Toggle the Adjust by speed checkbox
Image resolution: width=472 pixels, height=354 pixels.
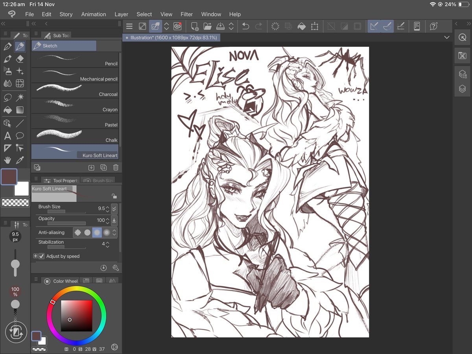point(42,256)
